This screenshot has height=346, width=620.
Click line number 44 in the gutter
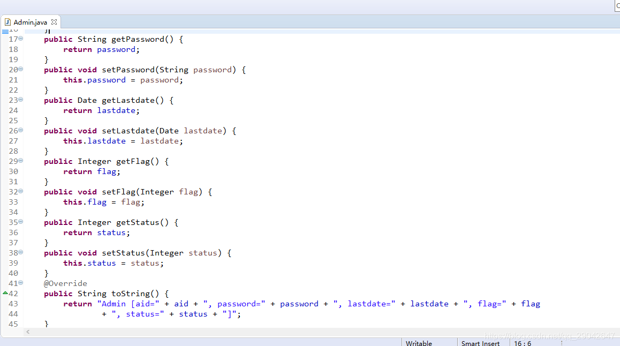13,314
